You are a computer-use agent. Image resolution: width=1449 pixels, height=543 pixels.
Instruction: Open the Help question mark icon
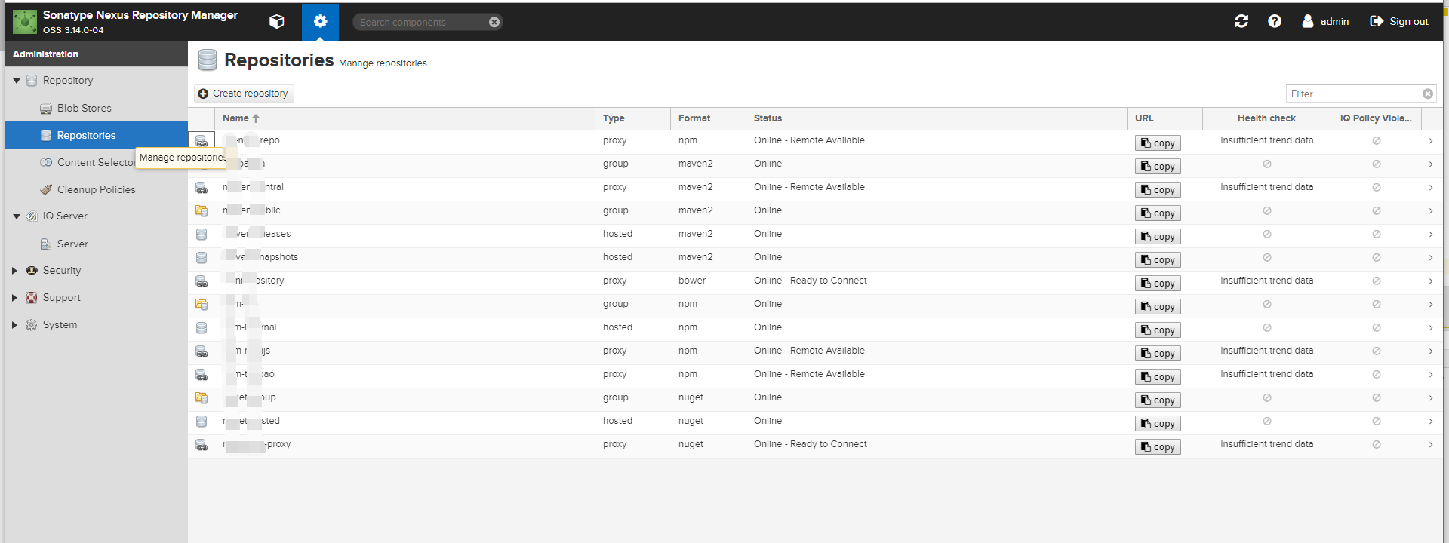coord(1275,21)
